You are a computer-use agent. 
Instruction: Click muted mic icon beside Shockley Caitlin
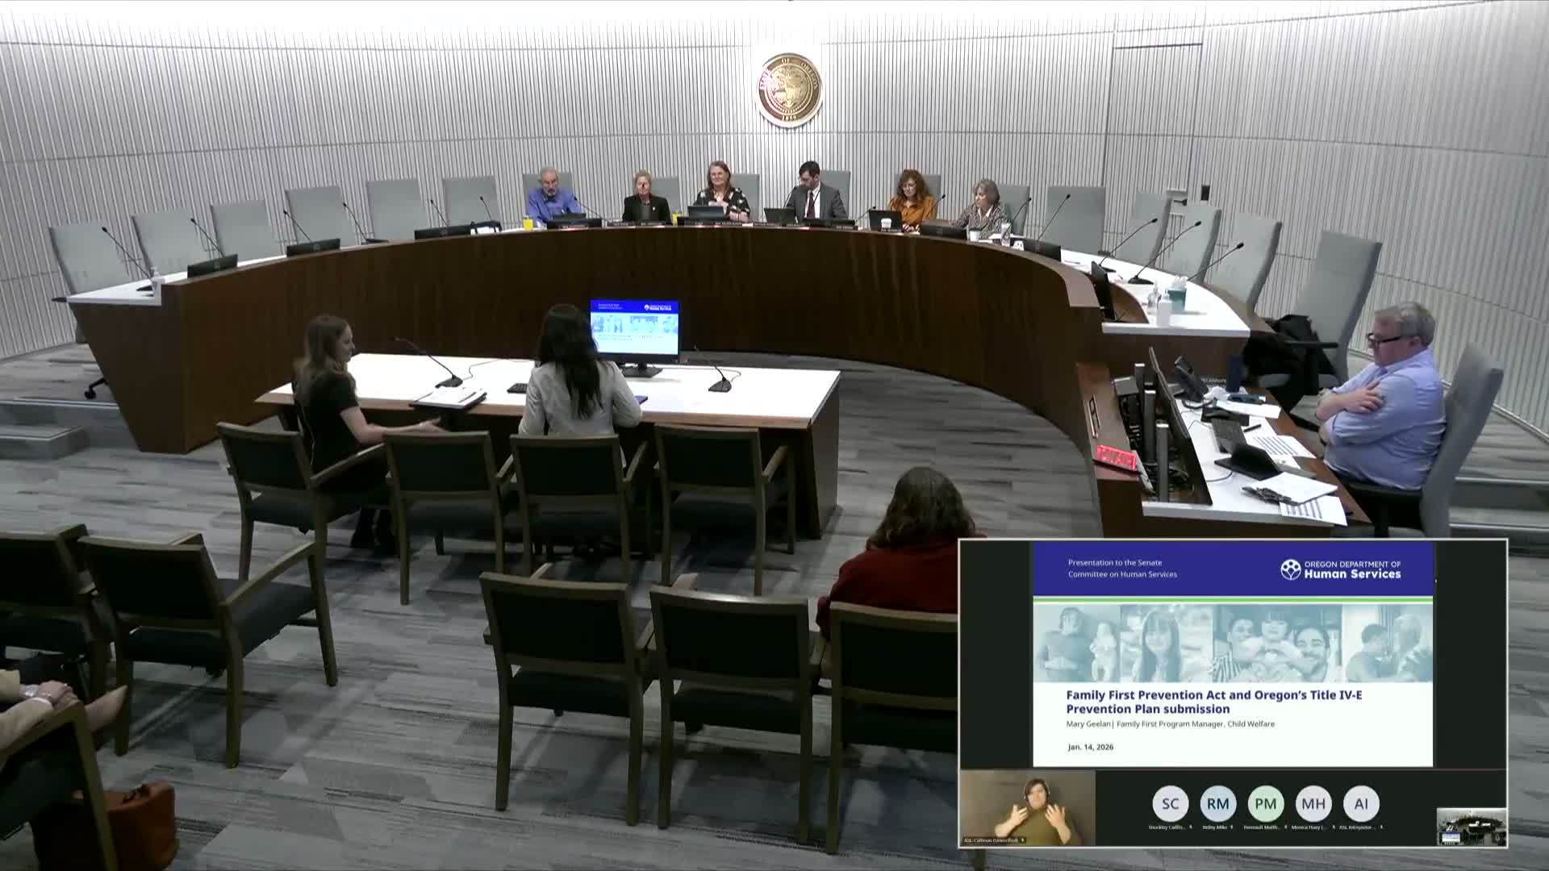(1191, 827)
